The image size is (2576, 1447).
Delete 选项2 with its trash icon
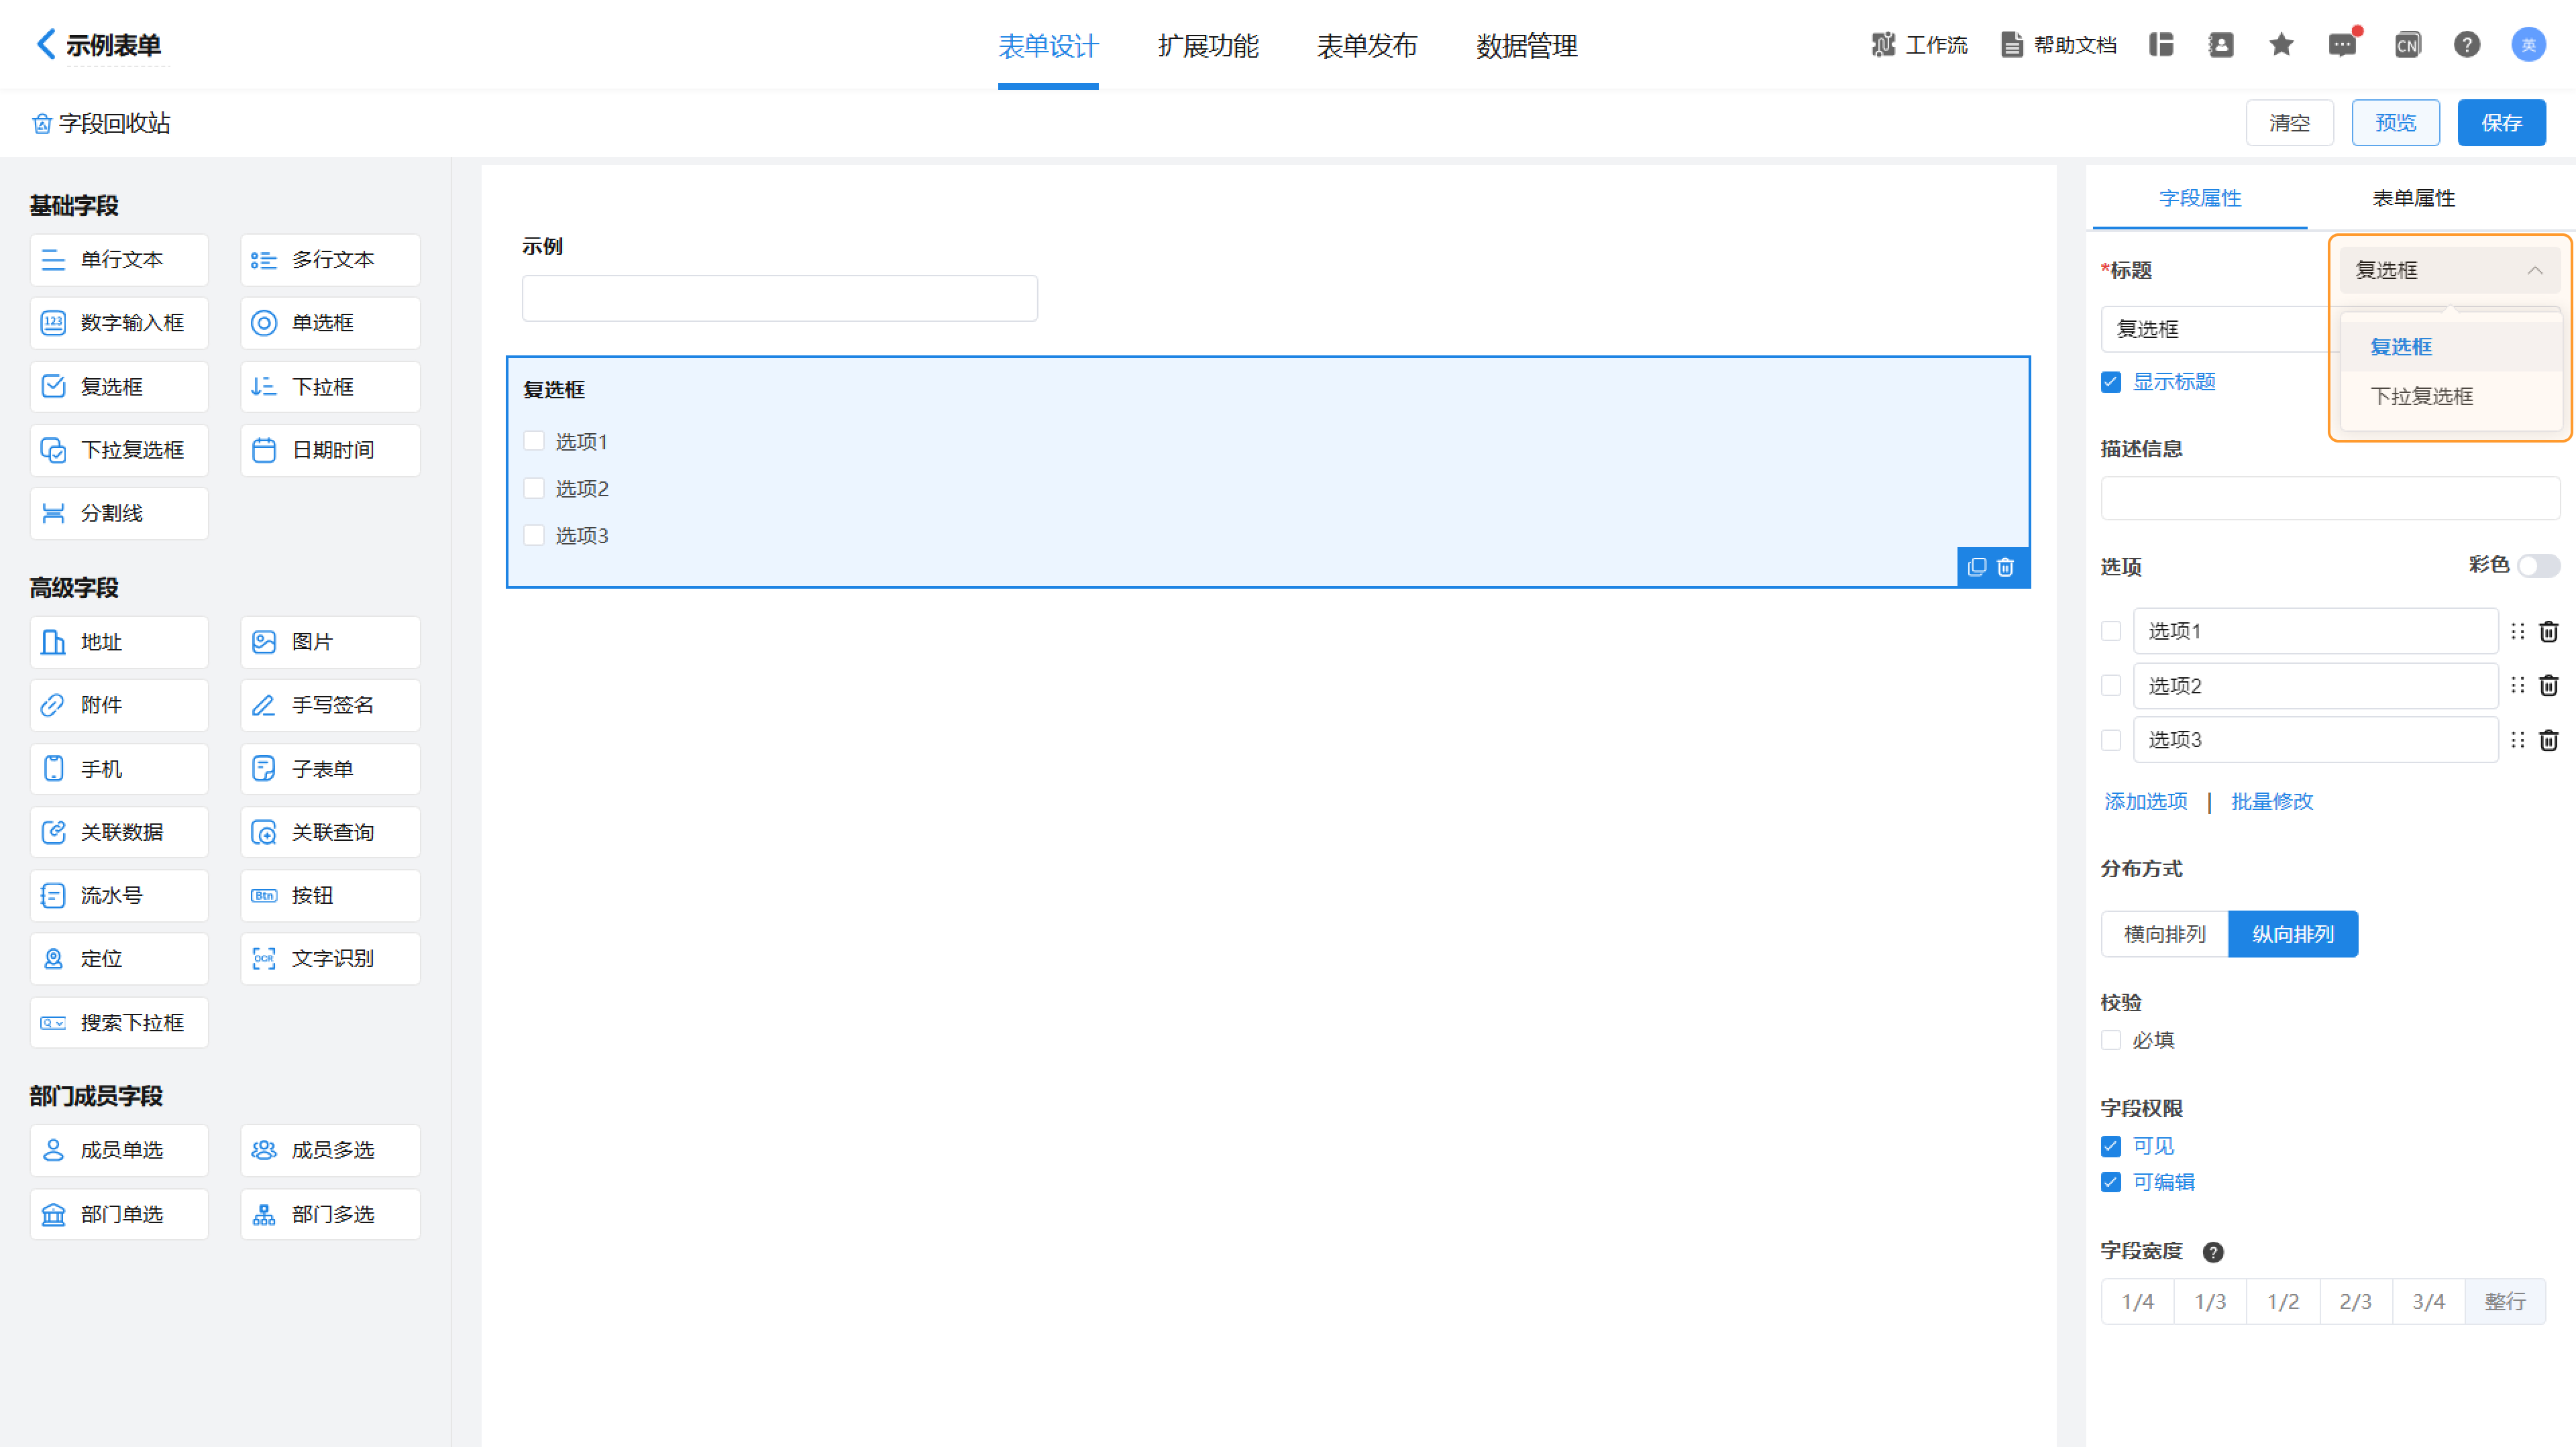pyautogui.click(x=2548, y=685)
